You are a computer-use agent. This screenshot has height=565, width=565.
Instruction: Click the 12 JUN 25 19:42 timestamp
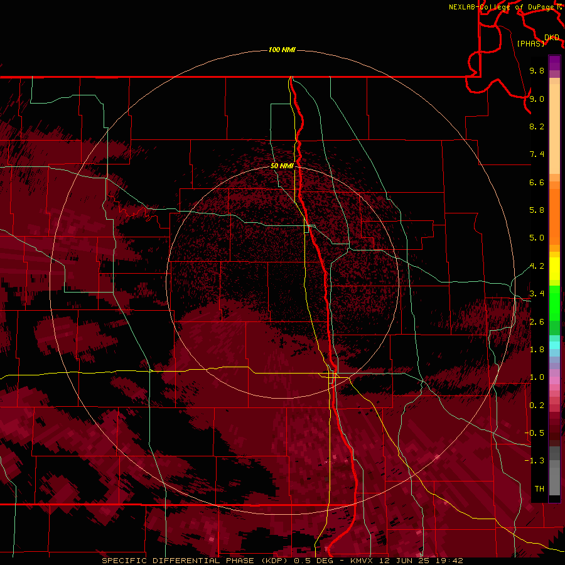[421, 561]
